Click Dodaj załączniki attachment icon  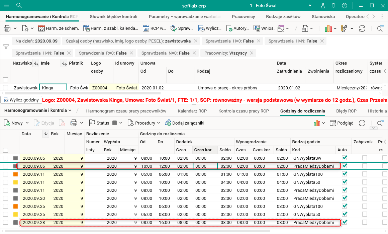pyautogui.click(x=168, y=123)
